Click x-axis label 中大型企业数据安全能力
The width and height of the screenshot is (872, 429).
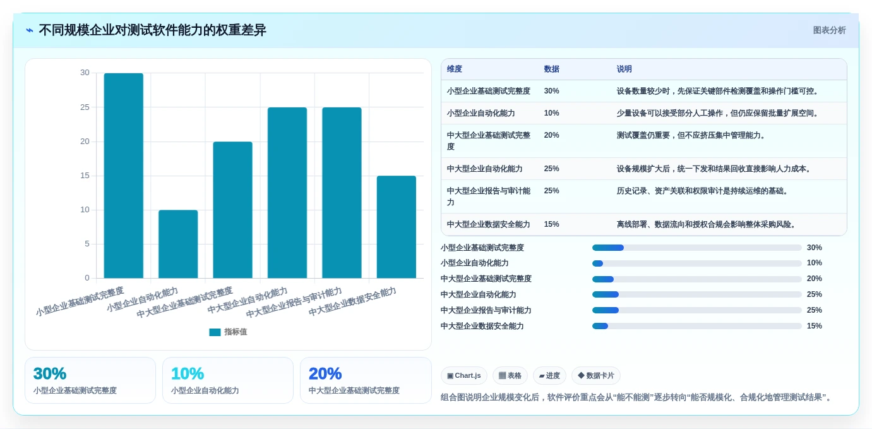[x=353, y=301]
